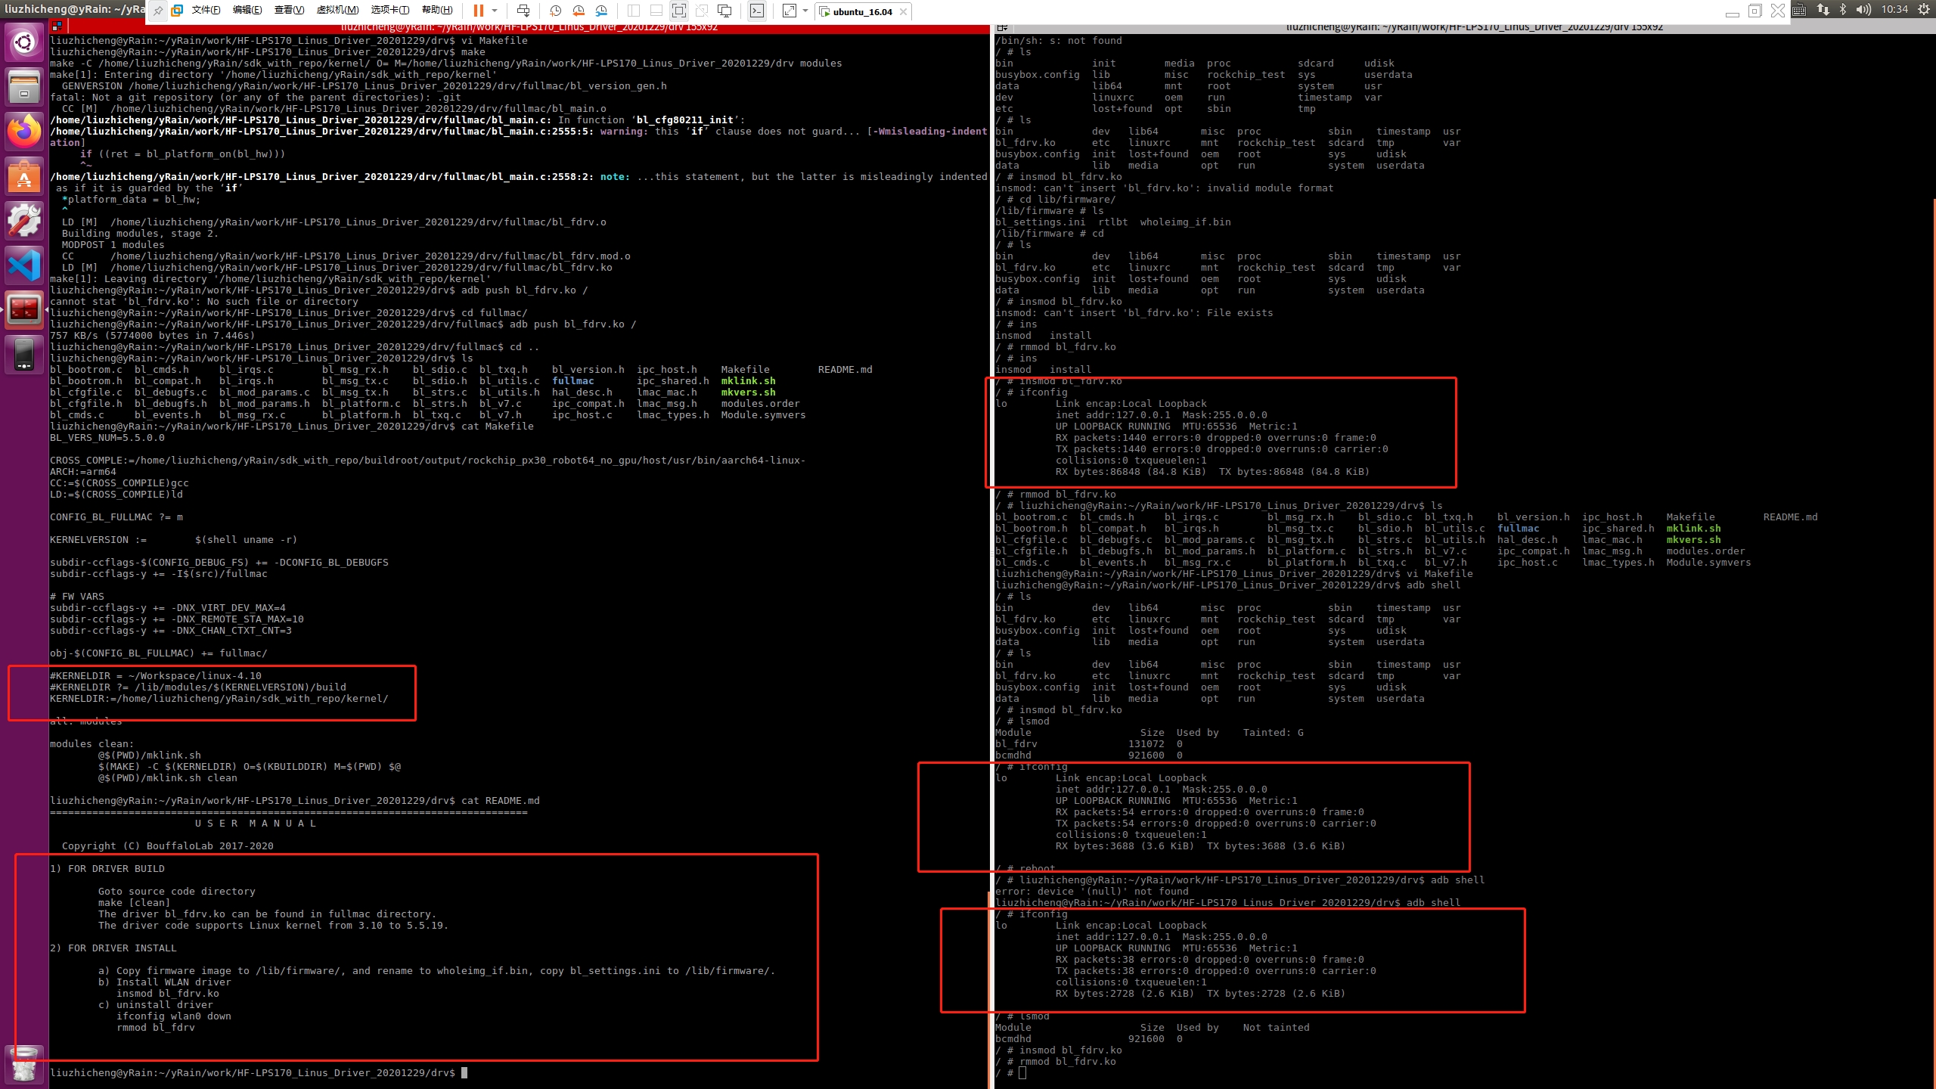
Task: Open the 虚拟机(M) menu
Action: (x=337, y=11)
